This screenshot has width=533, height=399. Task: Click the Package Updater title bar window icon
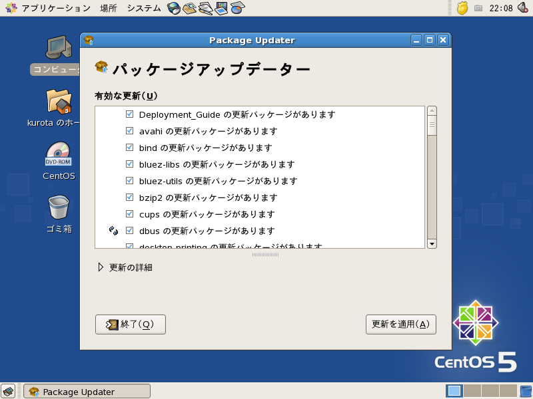tap(89, 41)
